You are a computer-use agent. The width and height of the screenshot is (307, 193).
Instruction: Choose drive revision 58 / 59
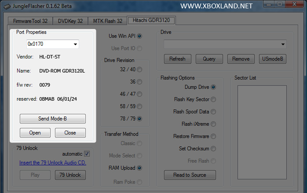(x=139, y=106)
